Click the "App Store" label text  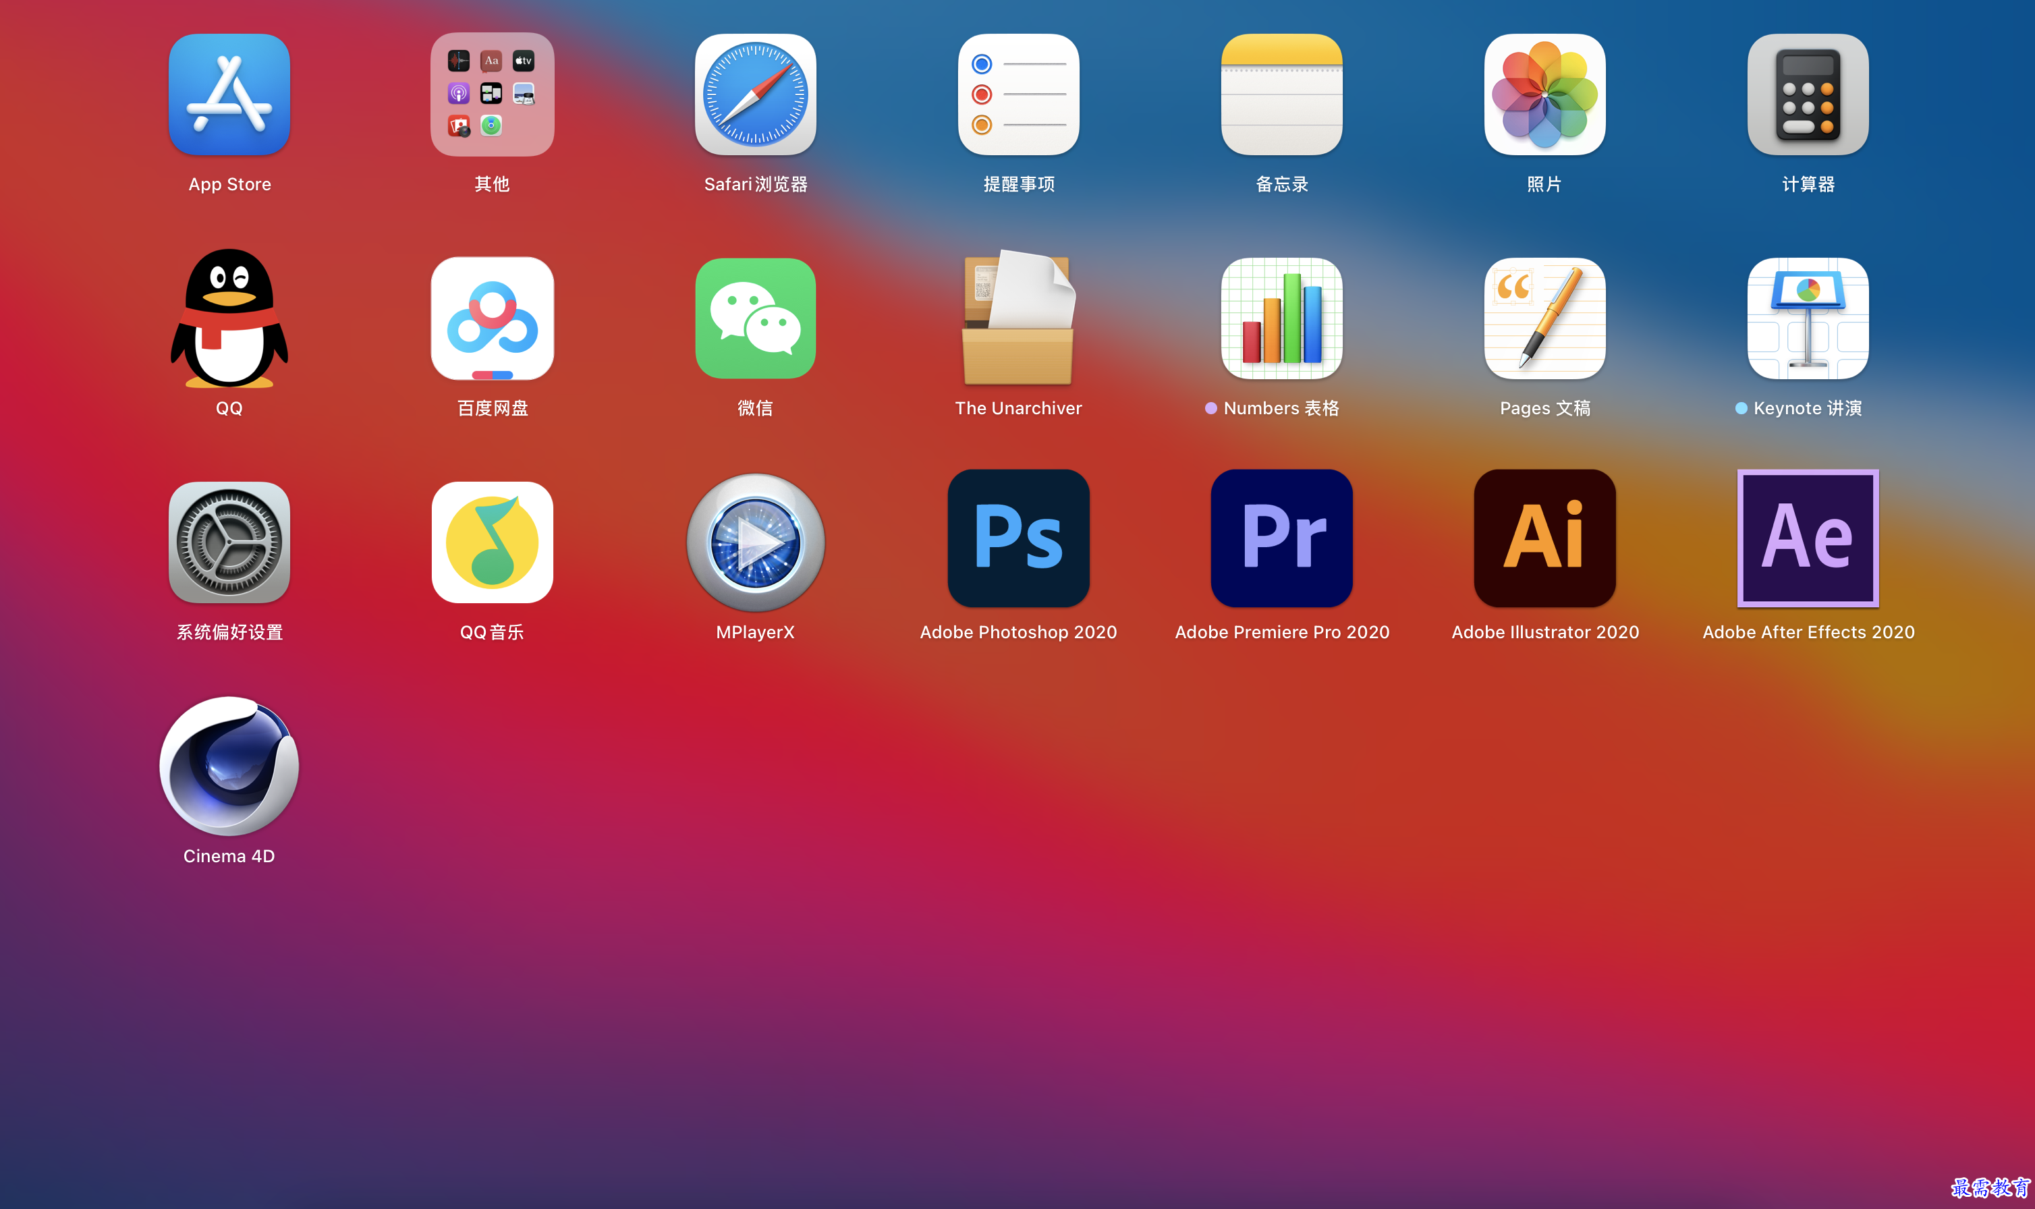pyautogui.click(x=229, y=185)
